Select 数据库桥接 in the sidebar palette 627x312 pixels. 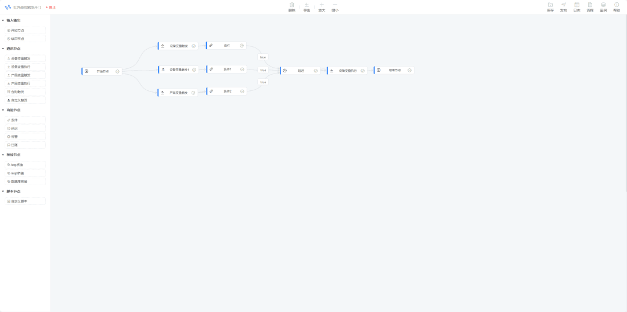pos(25,181)
